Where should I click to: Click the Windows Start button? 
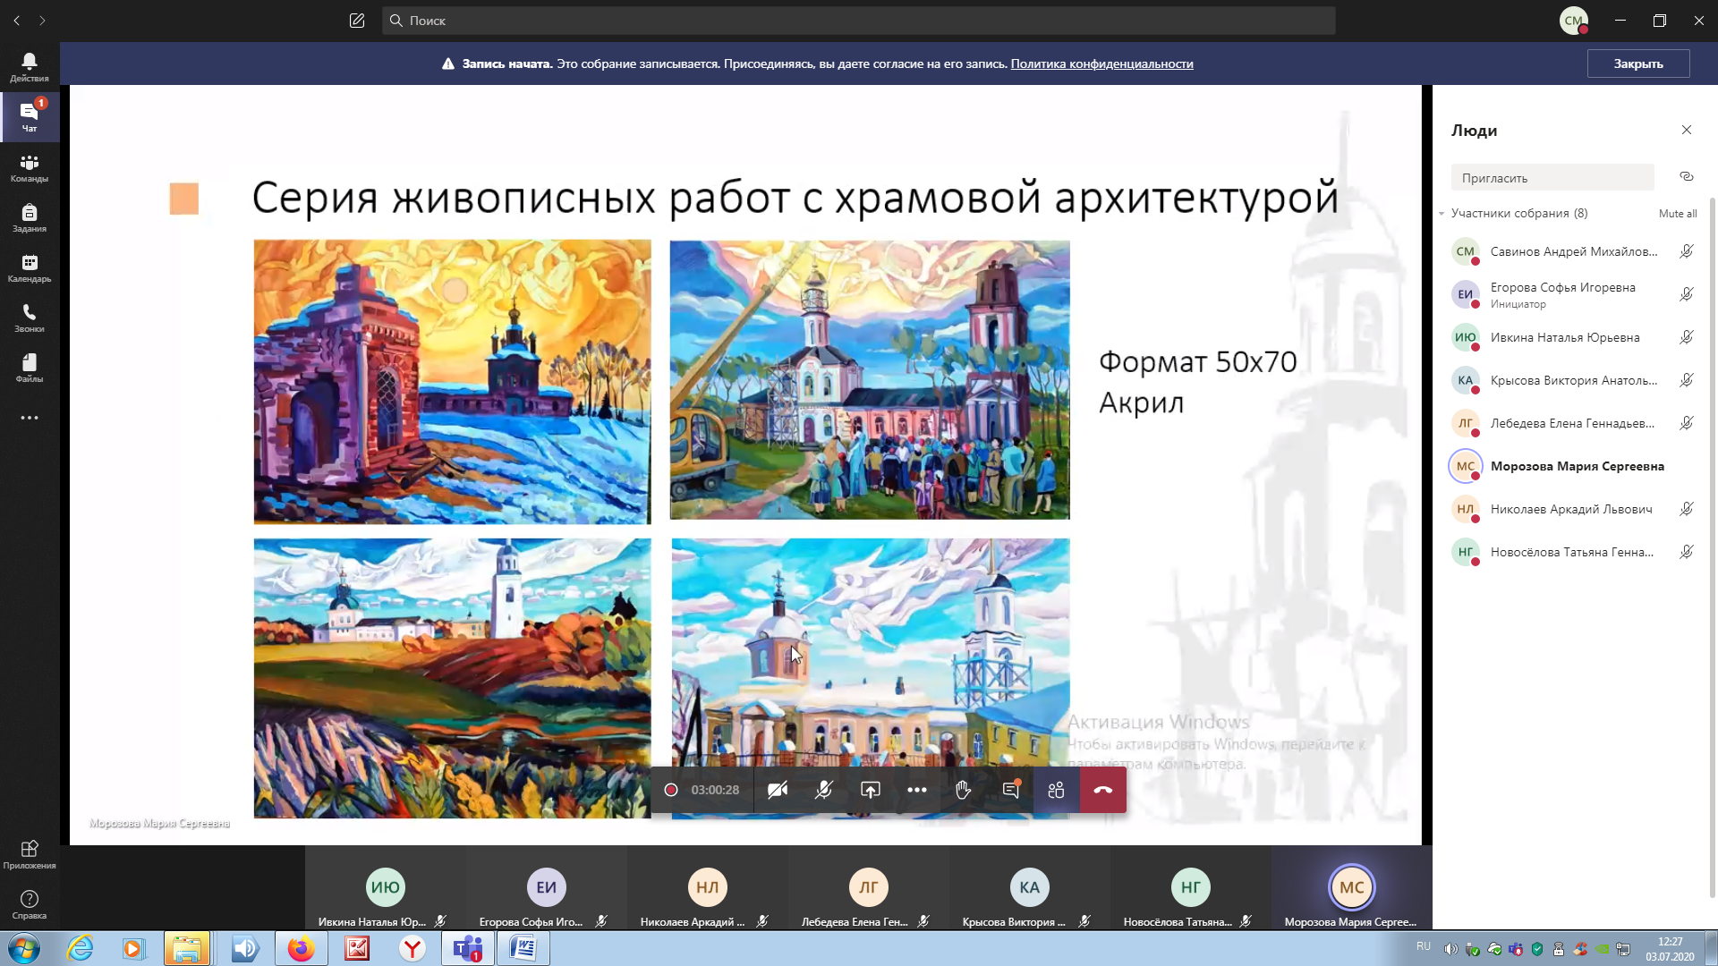24,949
